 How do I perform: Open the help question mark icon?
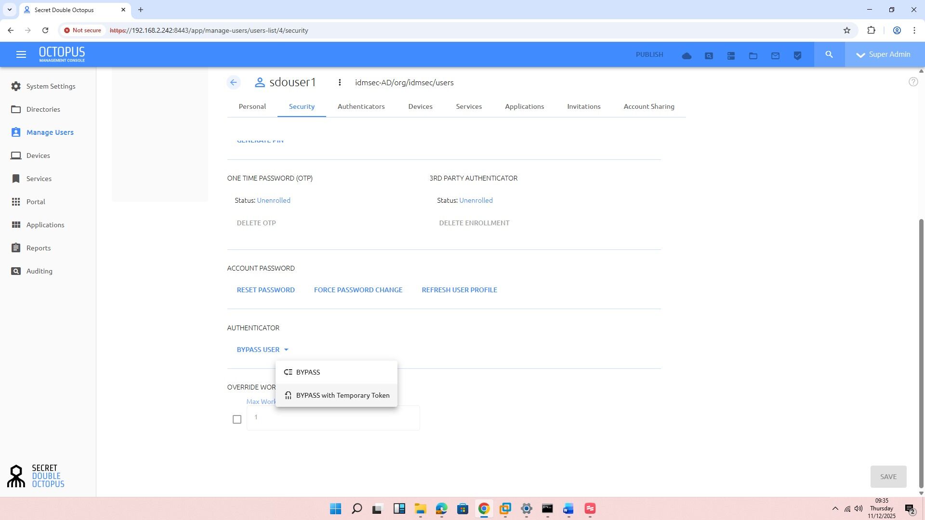(x=913, y=82)
